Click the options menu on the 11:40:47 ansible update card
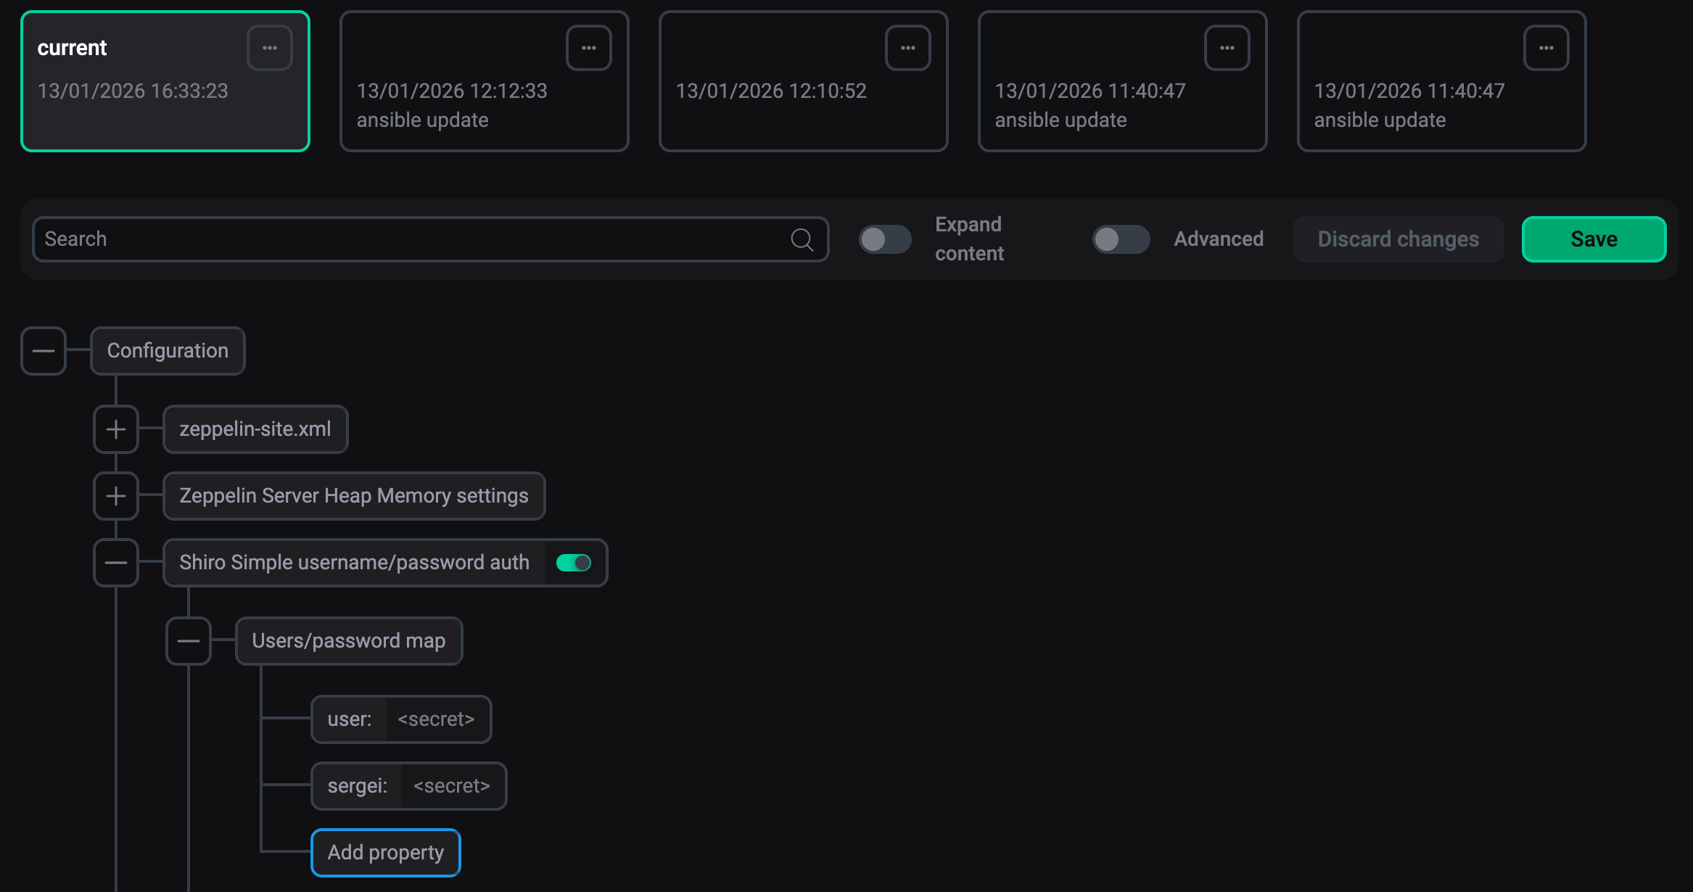This screenshot has height=892, width=1693. [1227, 47]
